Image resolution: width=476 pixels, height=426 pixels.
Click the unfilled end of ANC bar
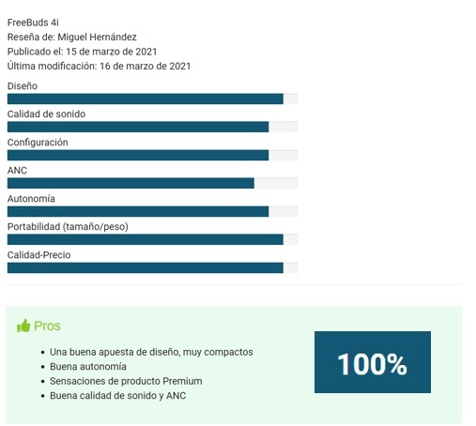coord(276,183)
